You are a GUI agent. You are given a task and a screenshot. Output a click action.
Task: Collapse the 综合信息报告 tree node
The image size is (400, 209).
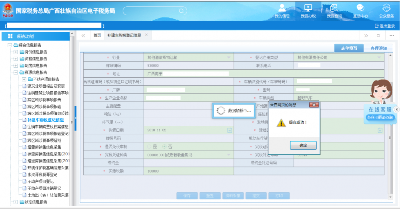tap(10, 45)
